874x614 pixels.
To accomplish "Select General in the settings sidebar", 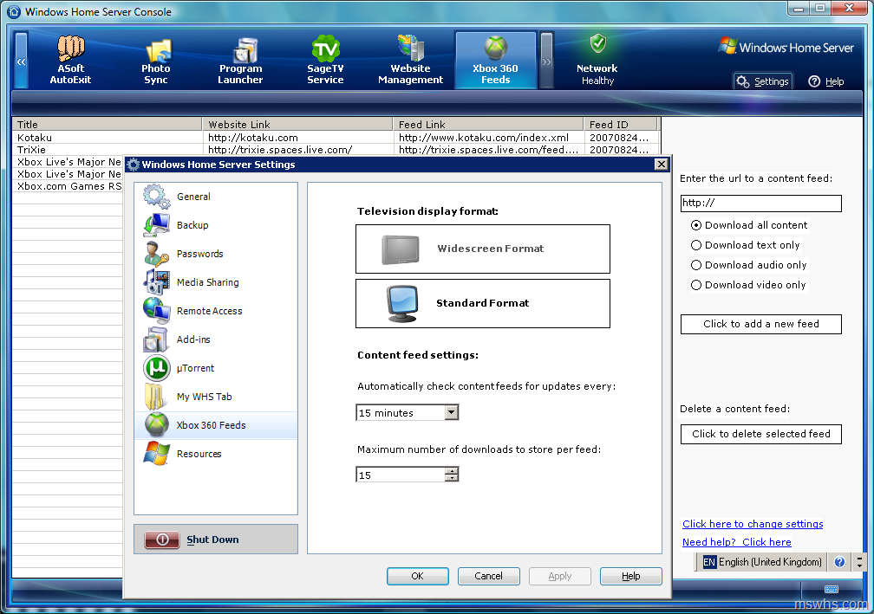I will [216, 197].
